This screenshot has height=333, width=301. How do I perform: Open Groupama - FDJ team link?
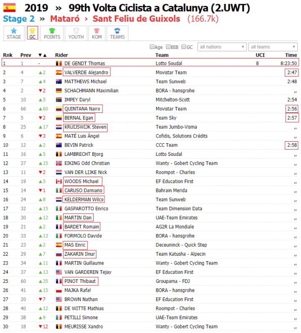173,281
